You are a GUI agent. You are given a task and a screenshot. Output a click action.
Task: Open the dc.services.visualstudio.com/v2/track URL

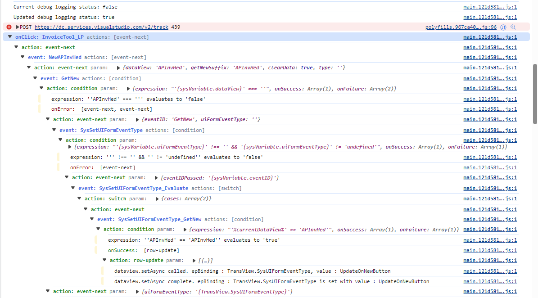[101, 27]
